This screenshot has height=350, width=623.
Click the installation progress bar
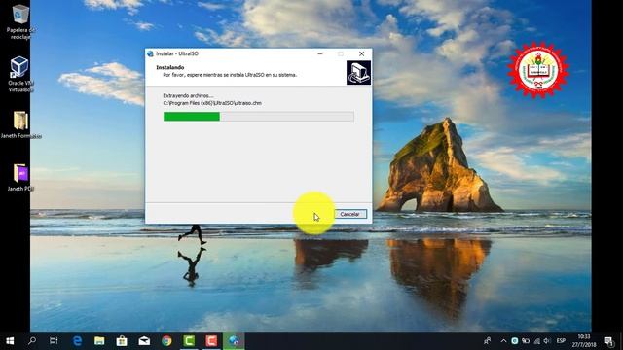click(259, 117)
